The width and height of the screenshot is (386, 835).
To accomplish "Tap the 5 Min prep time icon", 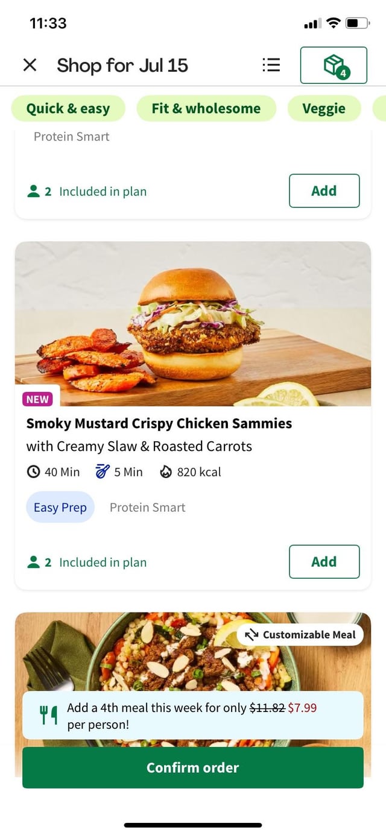I will (103, 472).
